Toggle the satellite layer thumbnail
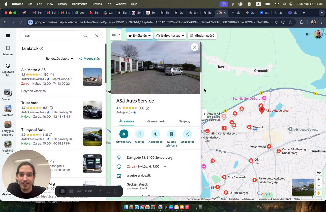The width and height of the screenshot is (326, 212). click(x=303, y=188)
